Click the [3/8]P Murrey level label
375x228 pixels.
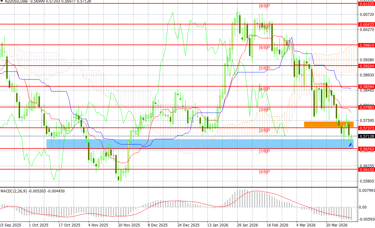265,110
